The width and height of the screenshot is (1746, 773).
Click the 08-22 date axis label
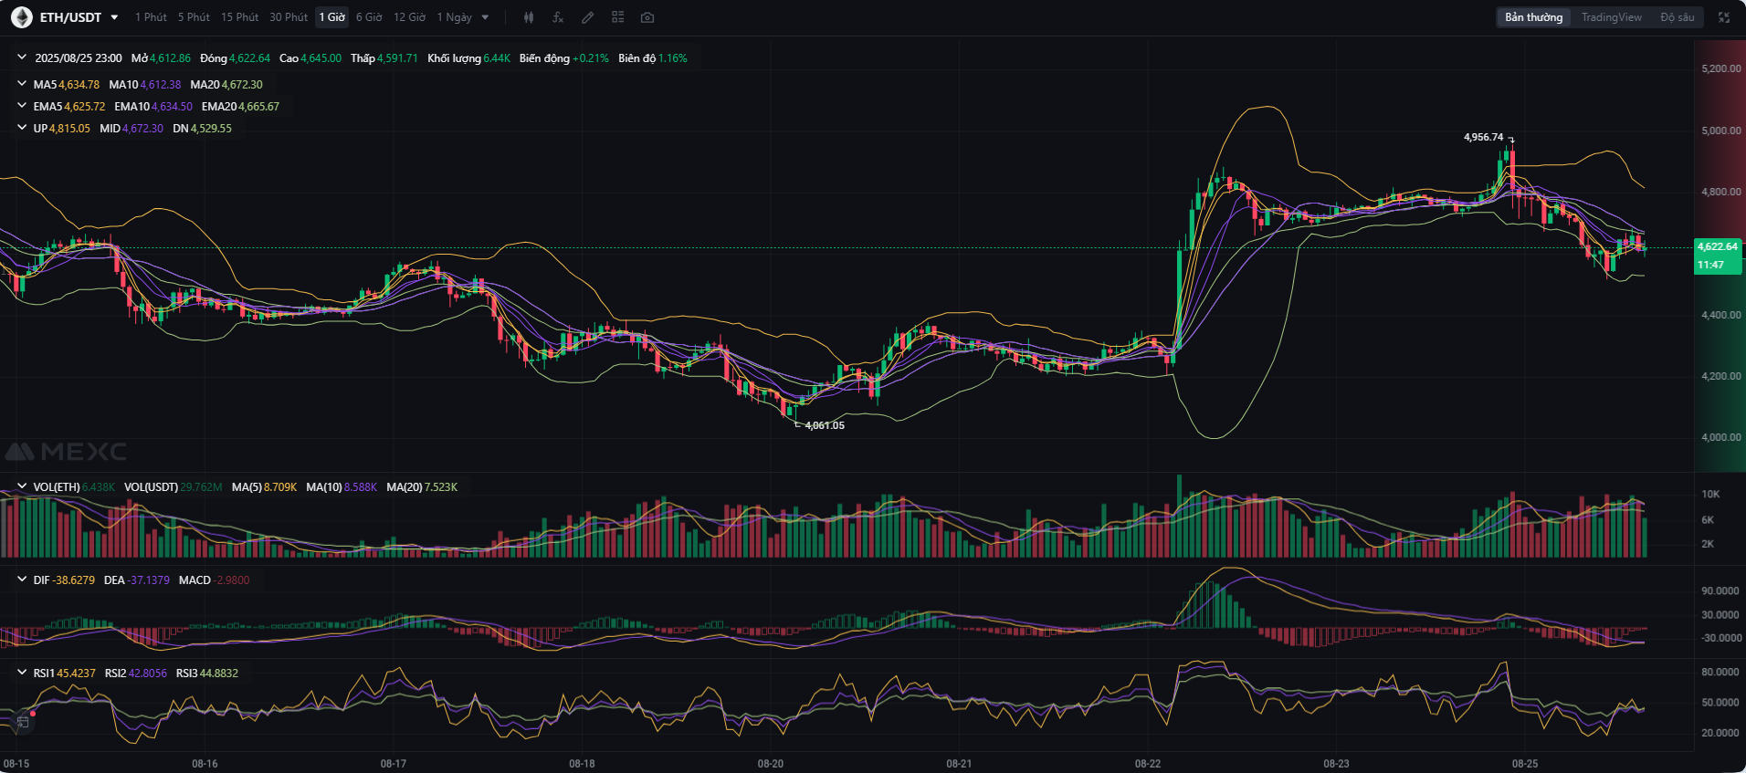coord(1148,763)
